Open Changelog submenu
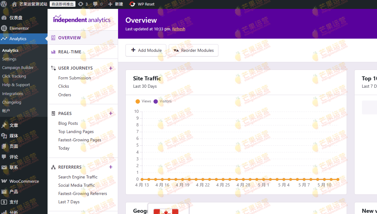The width and height of the screenshot is (377, 214). tap(12, 102)
